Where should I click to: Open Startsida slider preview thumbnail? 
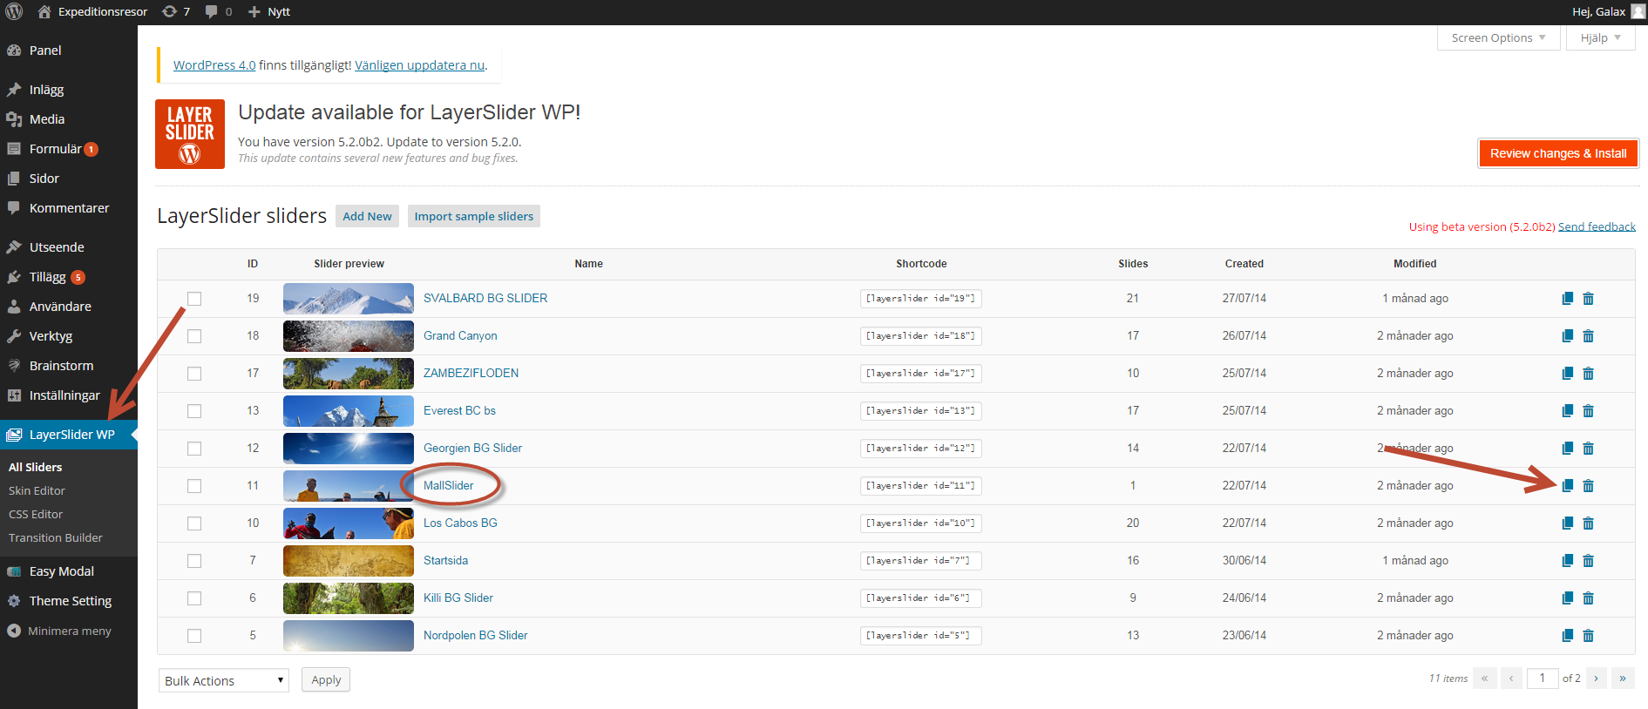(x=349, y=561)
